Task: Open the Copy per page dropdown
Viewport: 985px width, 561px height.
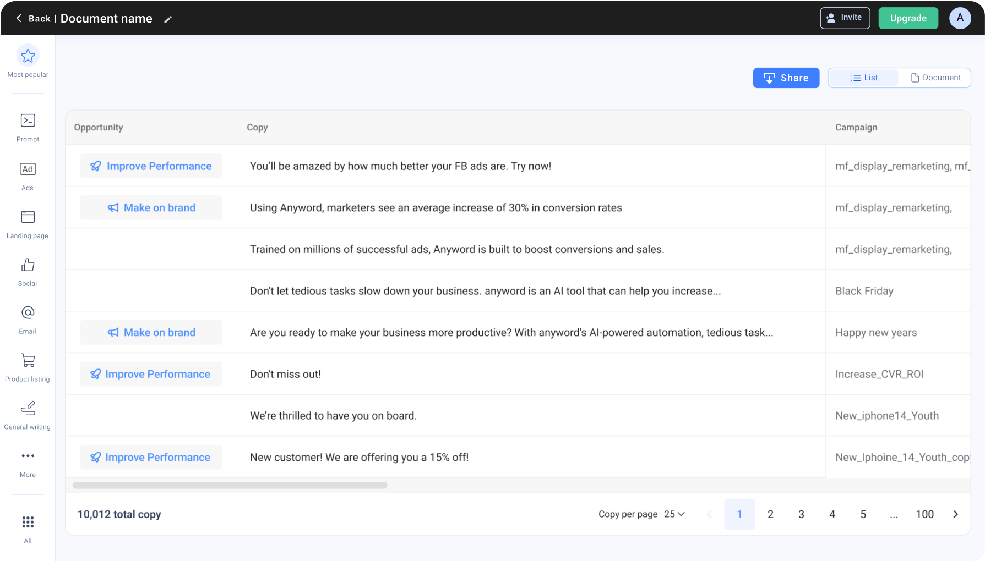Action: [674, 514]
